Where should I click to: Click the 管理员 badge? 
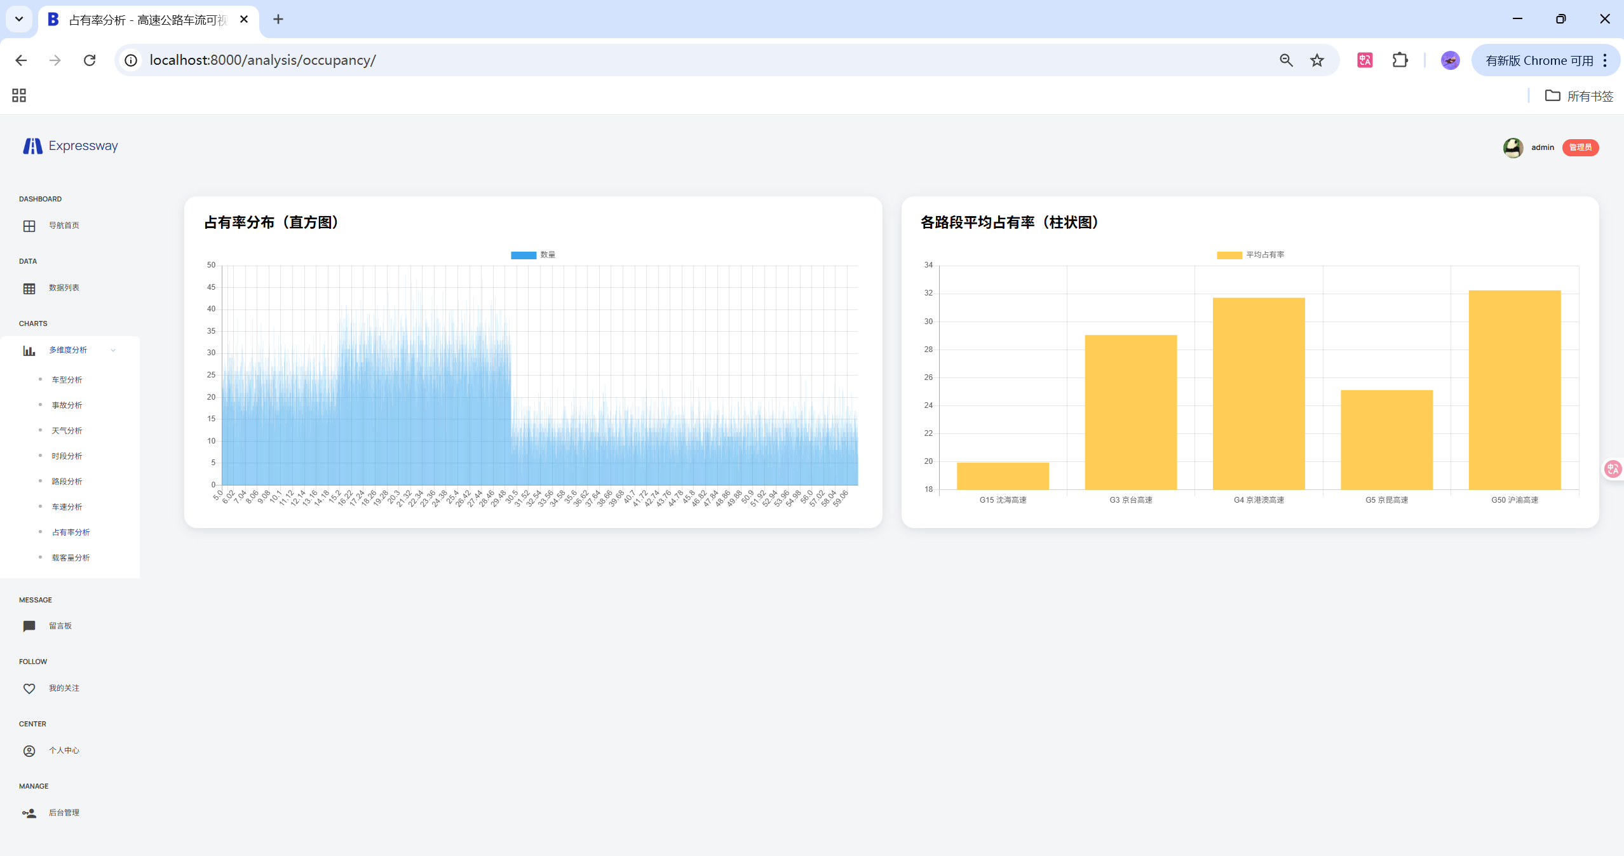[1580, 147]
